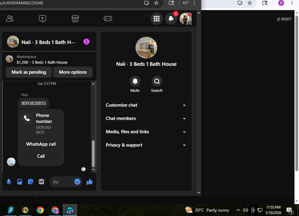Viewport: 299px width, 216px height.
Task: Open Google Chrome from the taskbar
Action: (x=40, y=210)
